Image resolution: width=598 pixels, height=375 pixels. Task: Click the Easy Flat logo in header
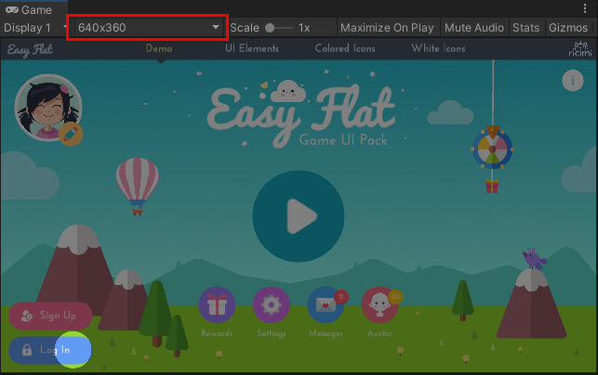click(30, 50)
